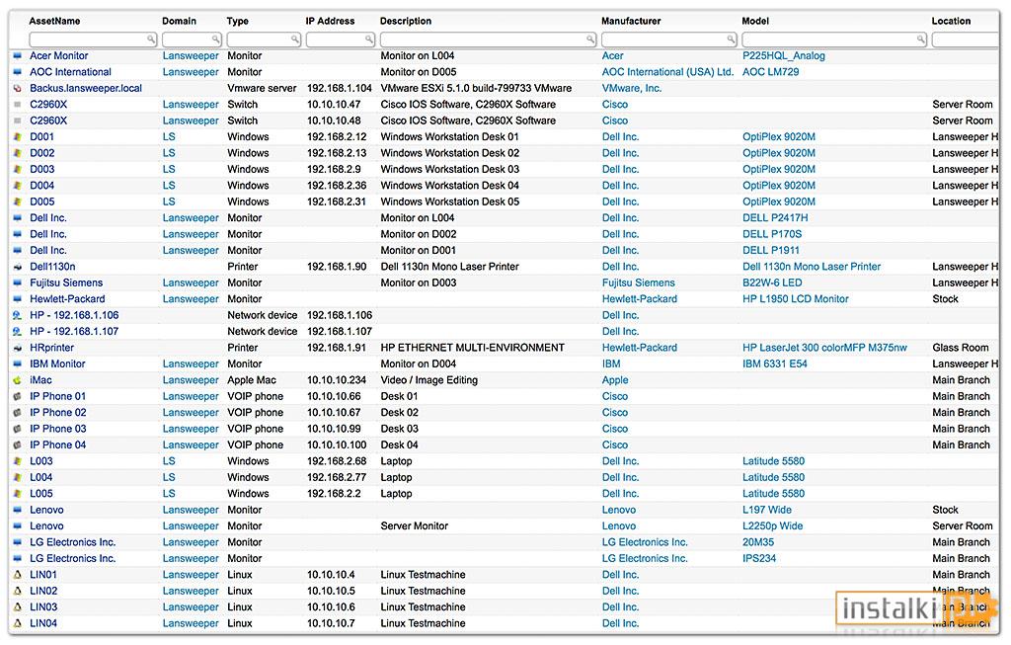Image resolution: width=1011 pixels, height=645 pixels.
Task: Sort by the IP Address column header
Action: 330,21
